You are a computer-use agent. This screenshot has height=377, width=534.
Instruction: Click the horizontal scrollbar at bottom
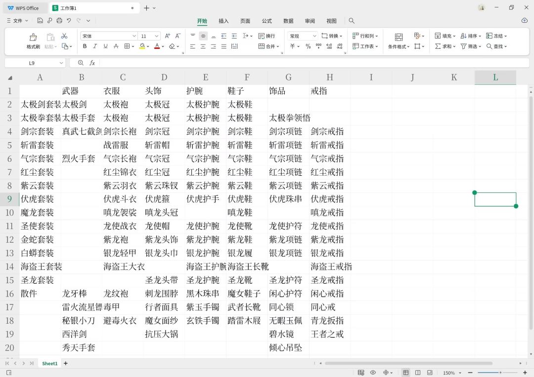pyautogui.click(x=408, y=363)
